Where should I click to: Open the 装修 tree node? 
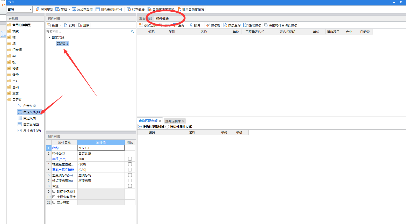coord(16,75)
